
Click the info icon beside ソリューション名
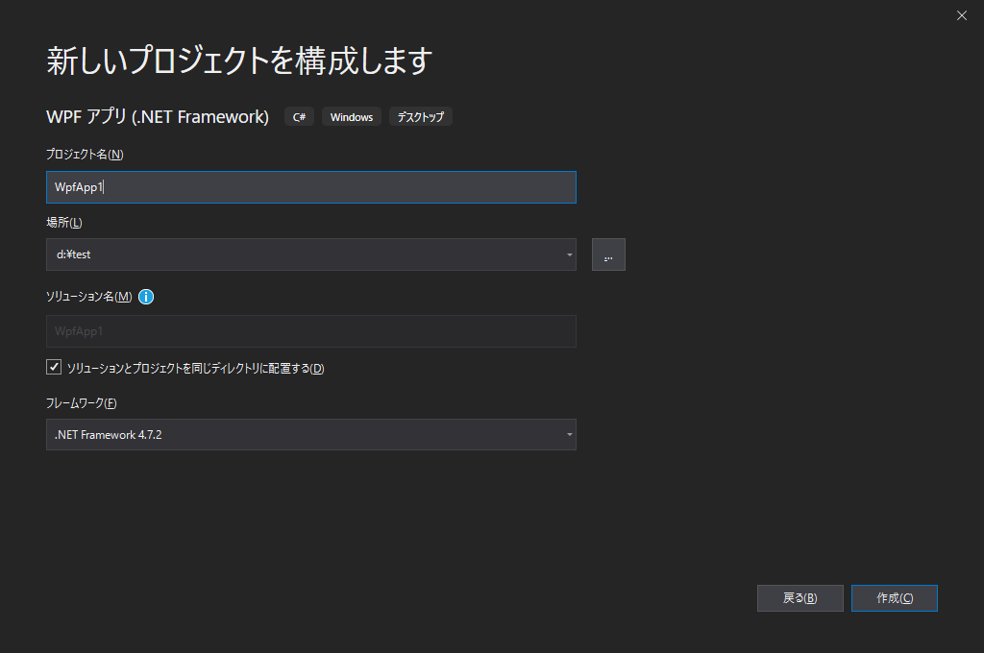(145, 297)
